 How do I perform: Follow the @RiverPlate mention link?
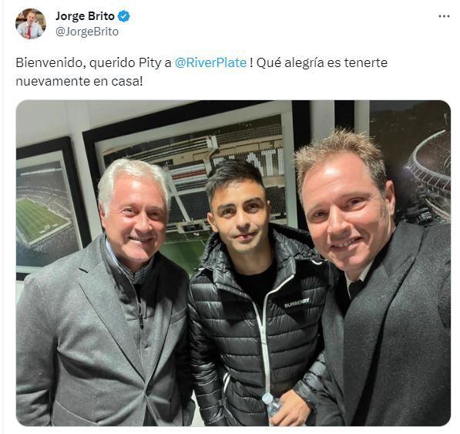pos(210,62)
